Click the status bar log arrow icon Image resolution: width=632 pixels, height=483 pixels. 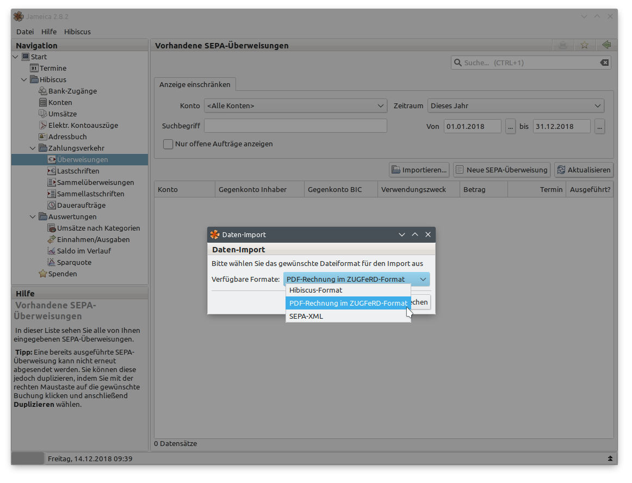coord(610,459)
